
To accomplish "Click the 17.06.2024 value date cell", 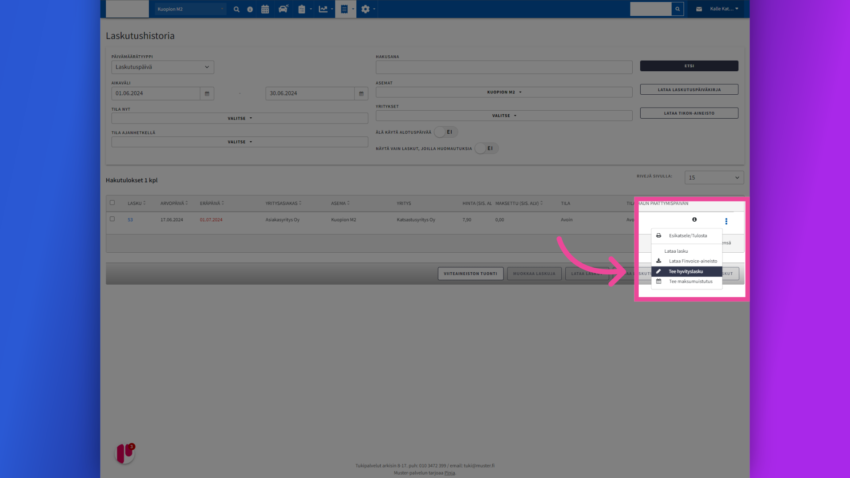I will [x=172, y=220].
